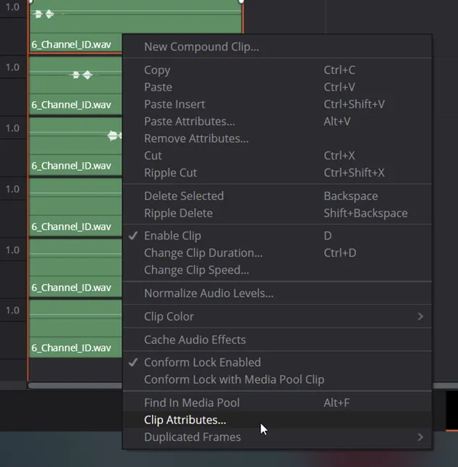Expand the Duplicated Frames submenu
The image size is (458, 467).
(x=277, y=437)
